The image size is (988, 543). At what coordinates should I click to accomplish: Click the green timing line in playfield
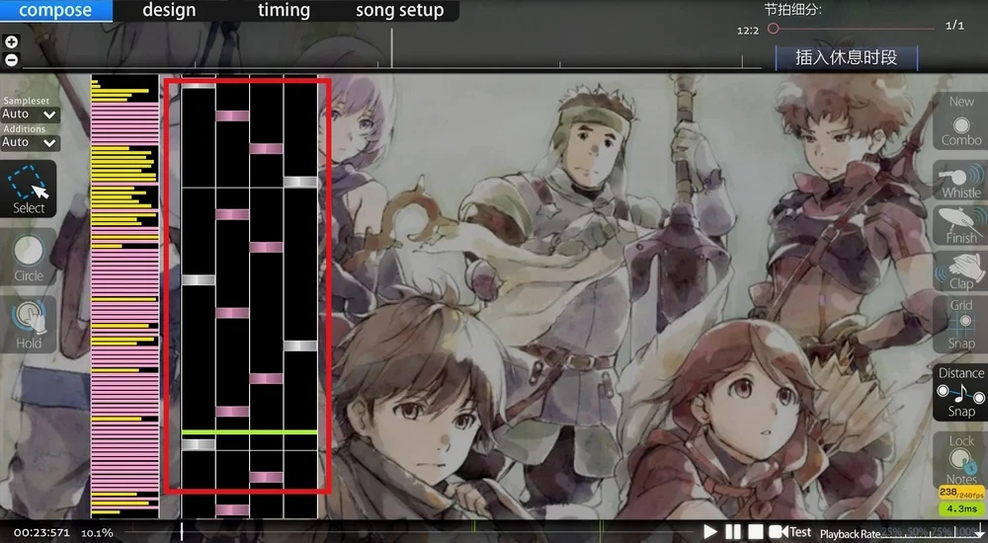pyautogui.click(x=250, y=432)
